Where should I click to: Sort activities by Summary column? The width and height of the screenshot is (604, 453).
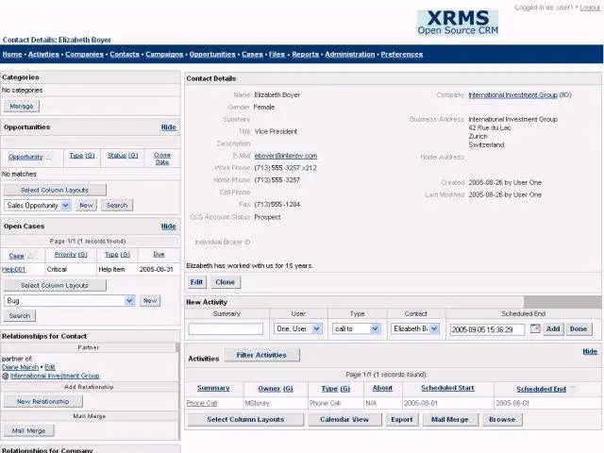[x=213, y=388]
